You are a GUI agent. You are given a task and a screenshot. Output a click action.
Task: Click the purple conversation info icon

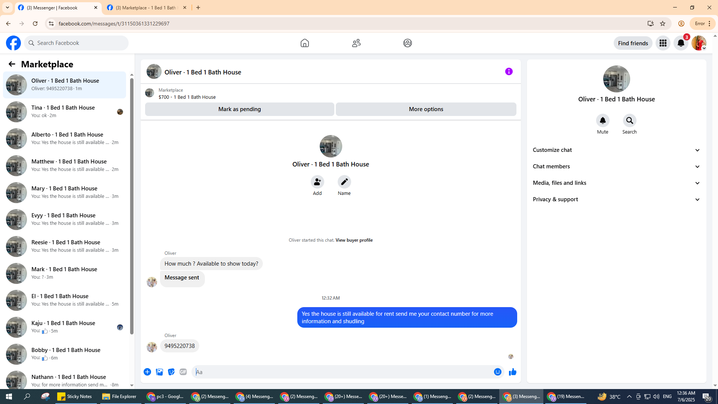509,71
